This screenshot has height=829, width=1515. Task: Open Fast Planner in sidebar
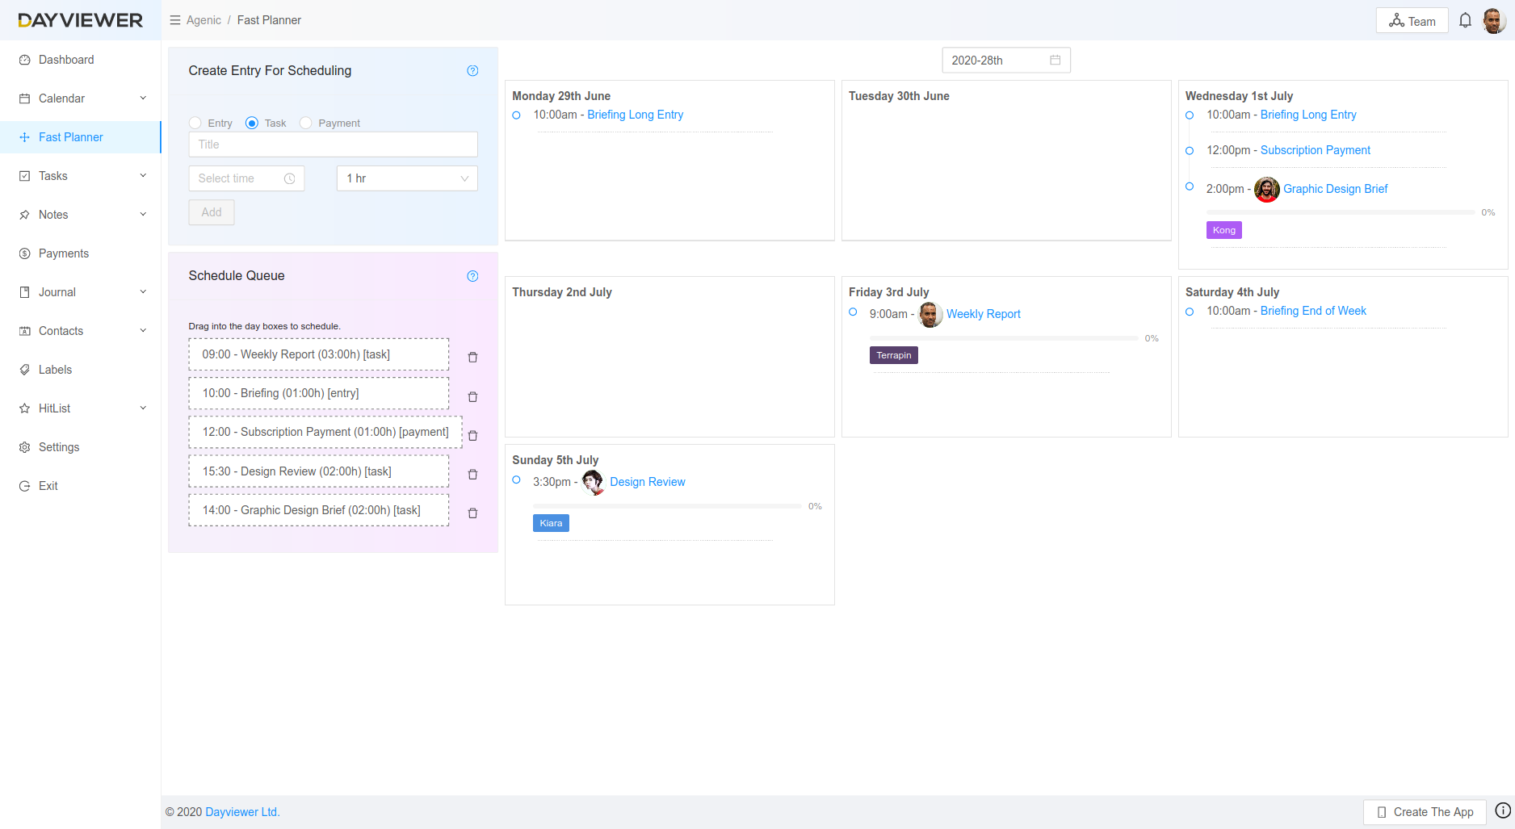click(x=81, y=137)
